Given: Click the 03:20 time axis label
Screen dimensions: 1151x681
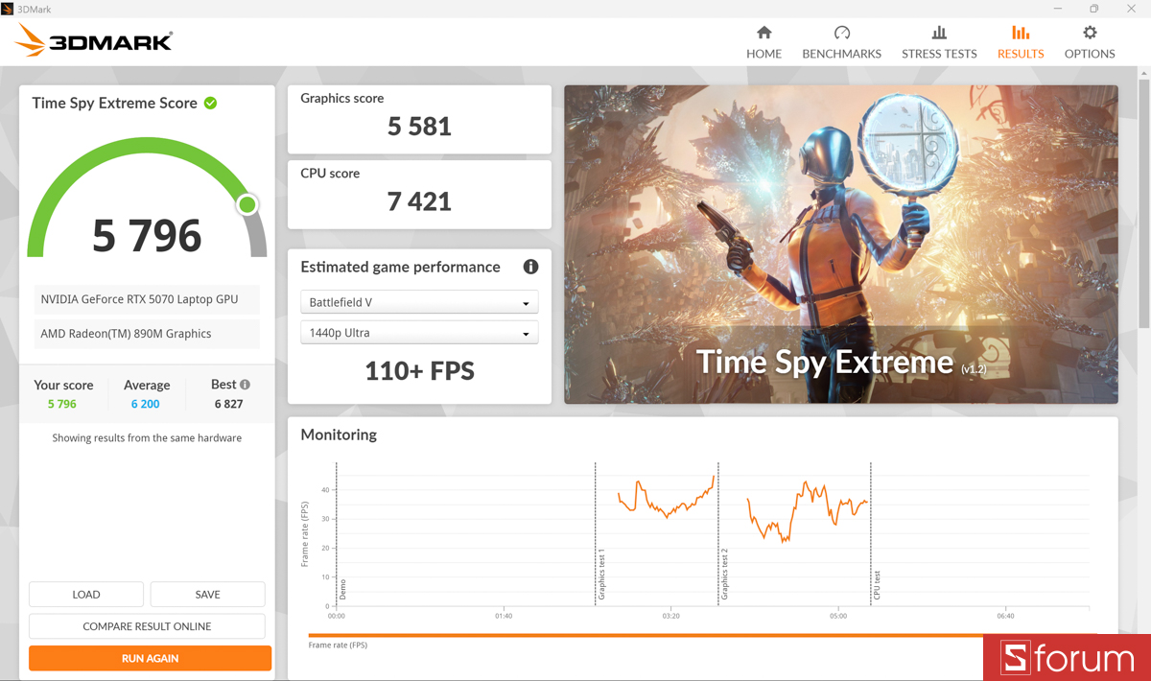Looking at the screenshot, I should [x=670, y=616].
